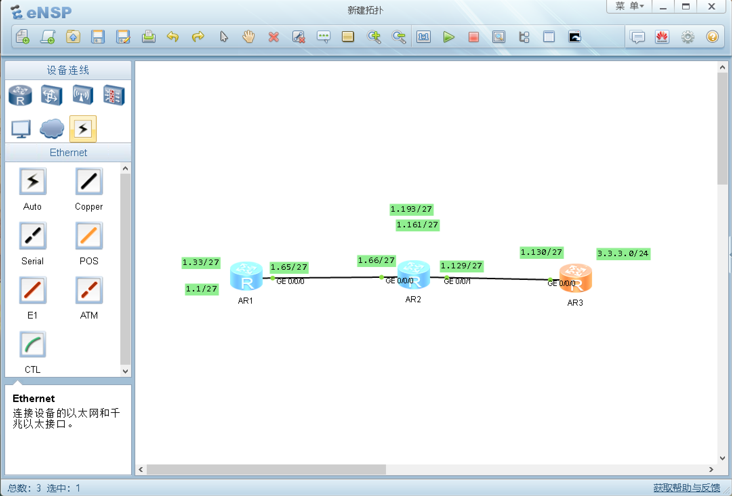This screenshot has width=732, height=496.
Task: Select the Firewall device category icon
Action: [x=114, y=95]
